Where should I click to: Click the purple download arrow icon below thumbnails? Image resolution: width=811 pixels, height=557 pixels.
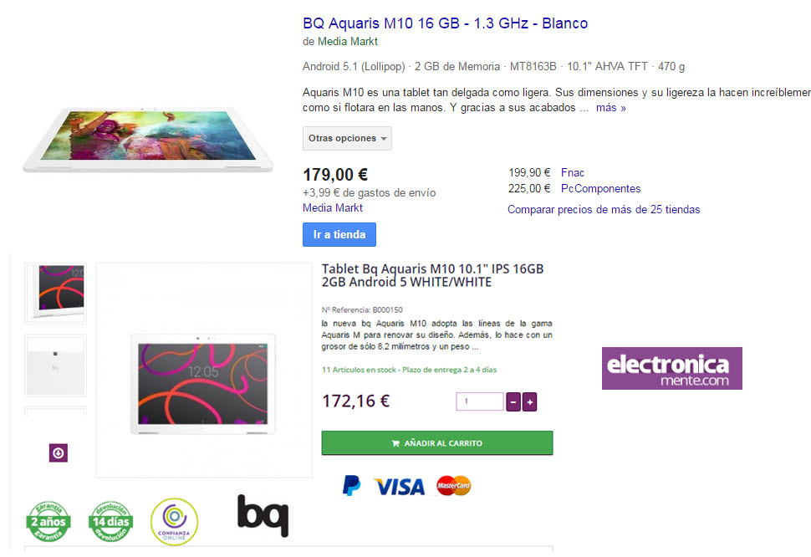point(59,453)
